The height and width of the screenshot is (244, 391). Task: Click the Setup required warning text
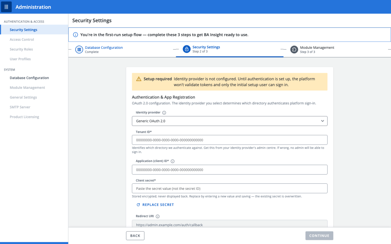tap(158, 79)
